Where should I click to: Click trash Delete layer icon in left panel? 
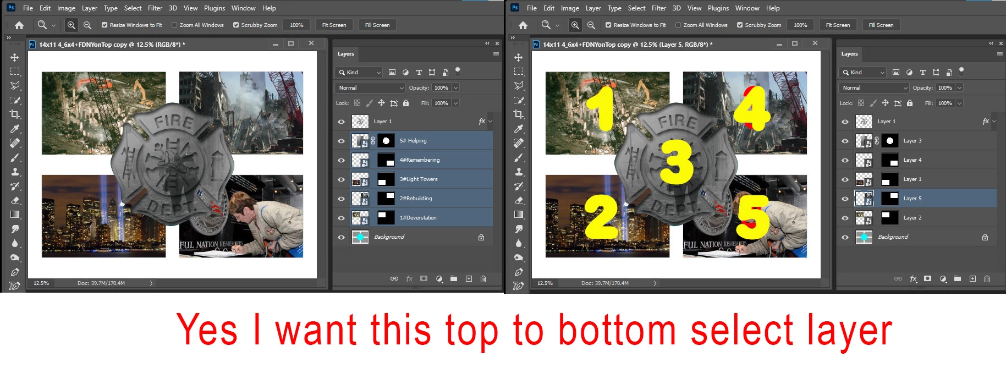(x=483, y=279)
